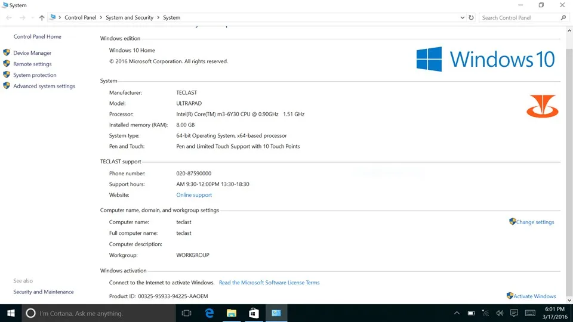The height and width of the screenshot is (322, 573).
Task: Click the Change settings shield icon
Action: [512, 222]
